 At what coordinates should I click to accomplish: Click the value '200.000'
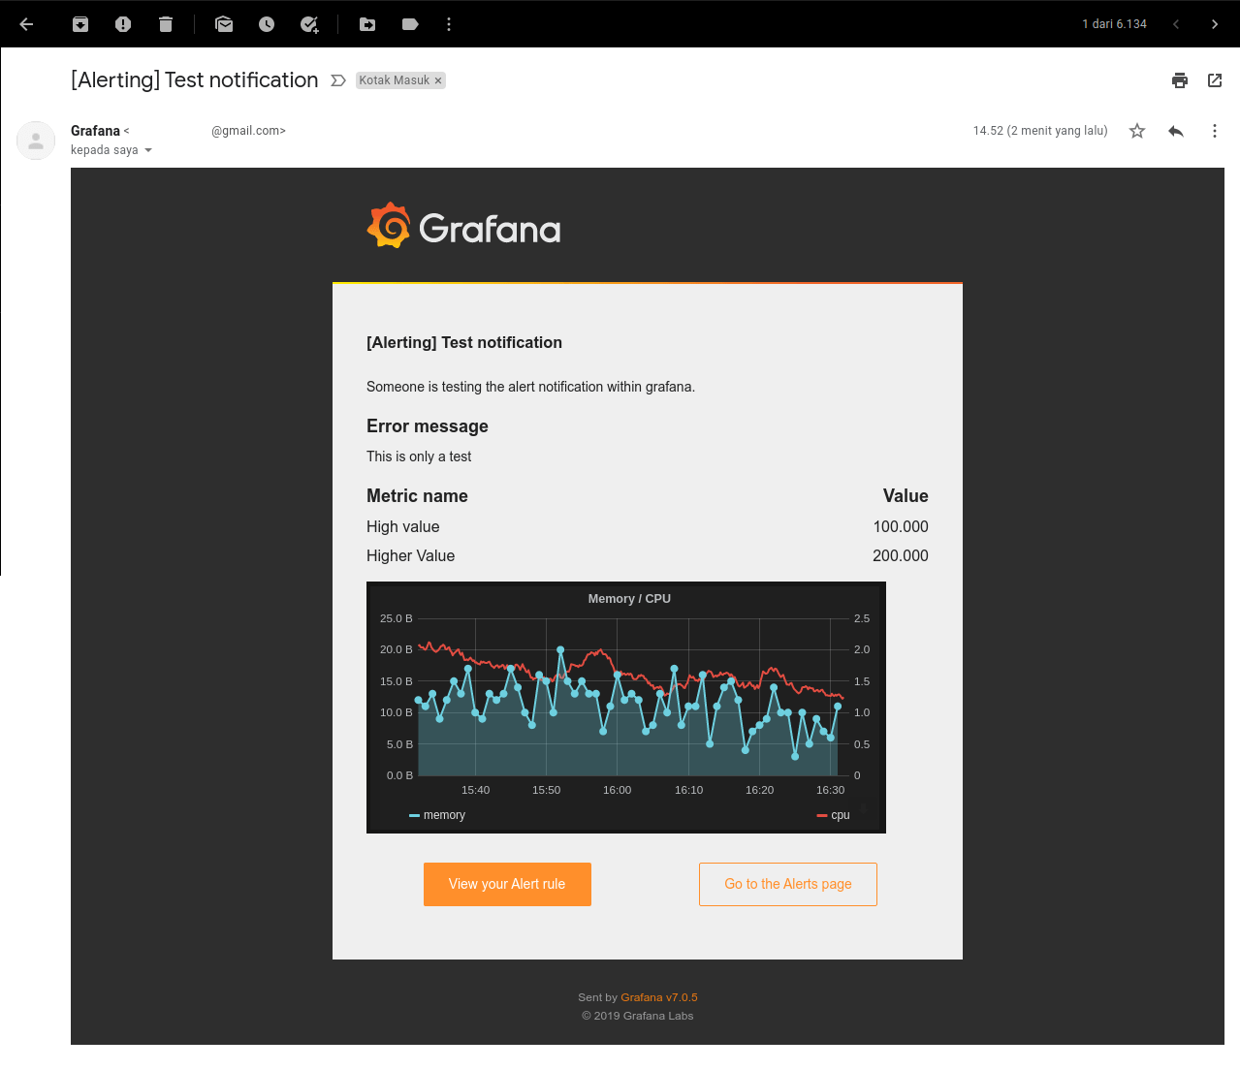901,555
